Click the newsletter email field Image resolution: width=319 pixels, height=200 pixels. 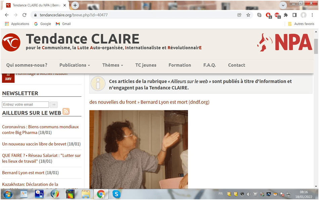point(26,105)
